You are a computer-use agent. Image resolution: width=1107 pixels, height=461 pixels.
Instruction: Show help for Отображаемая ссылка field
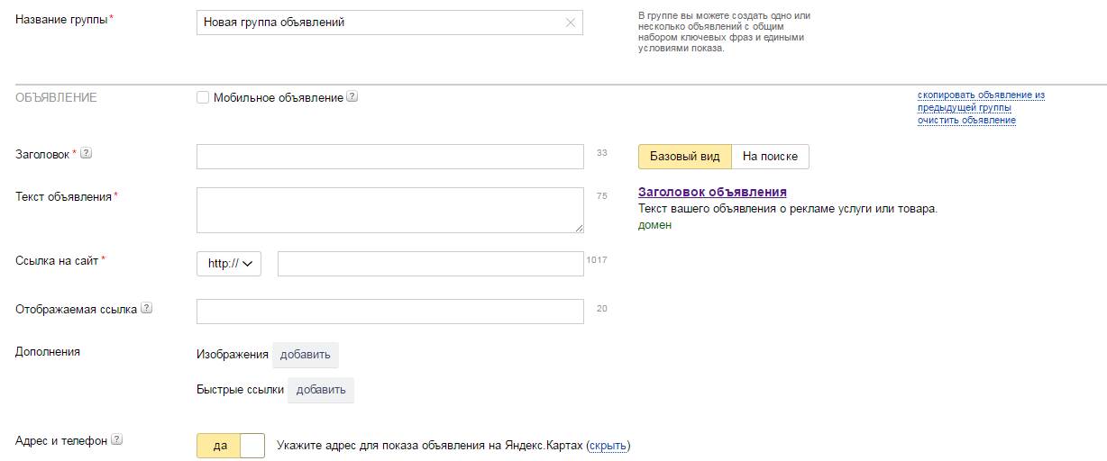click(147, 308)
